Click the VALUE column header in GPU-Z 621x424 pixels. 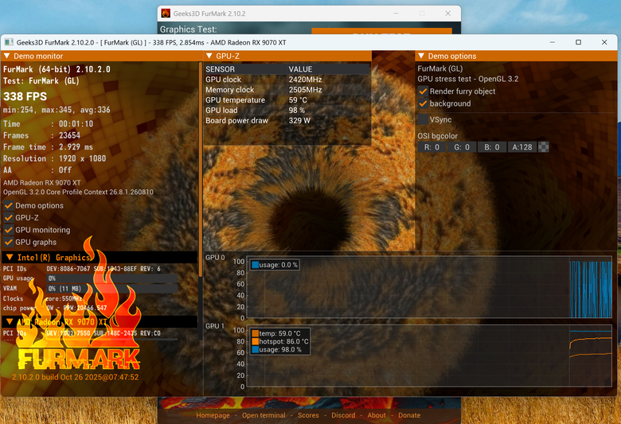[300, 69]
